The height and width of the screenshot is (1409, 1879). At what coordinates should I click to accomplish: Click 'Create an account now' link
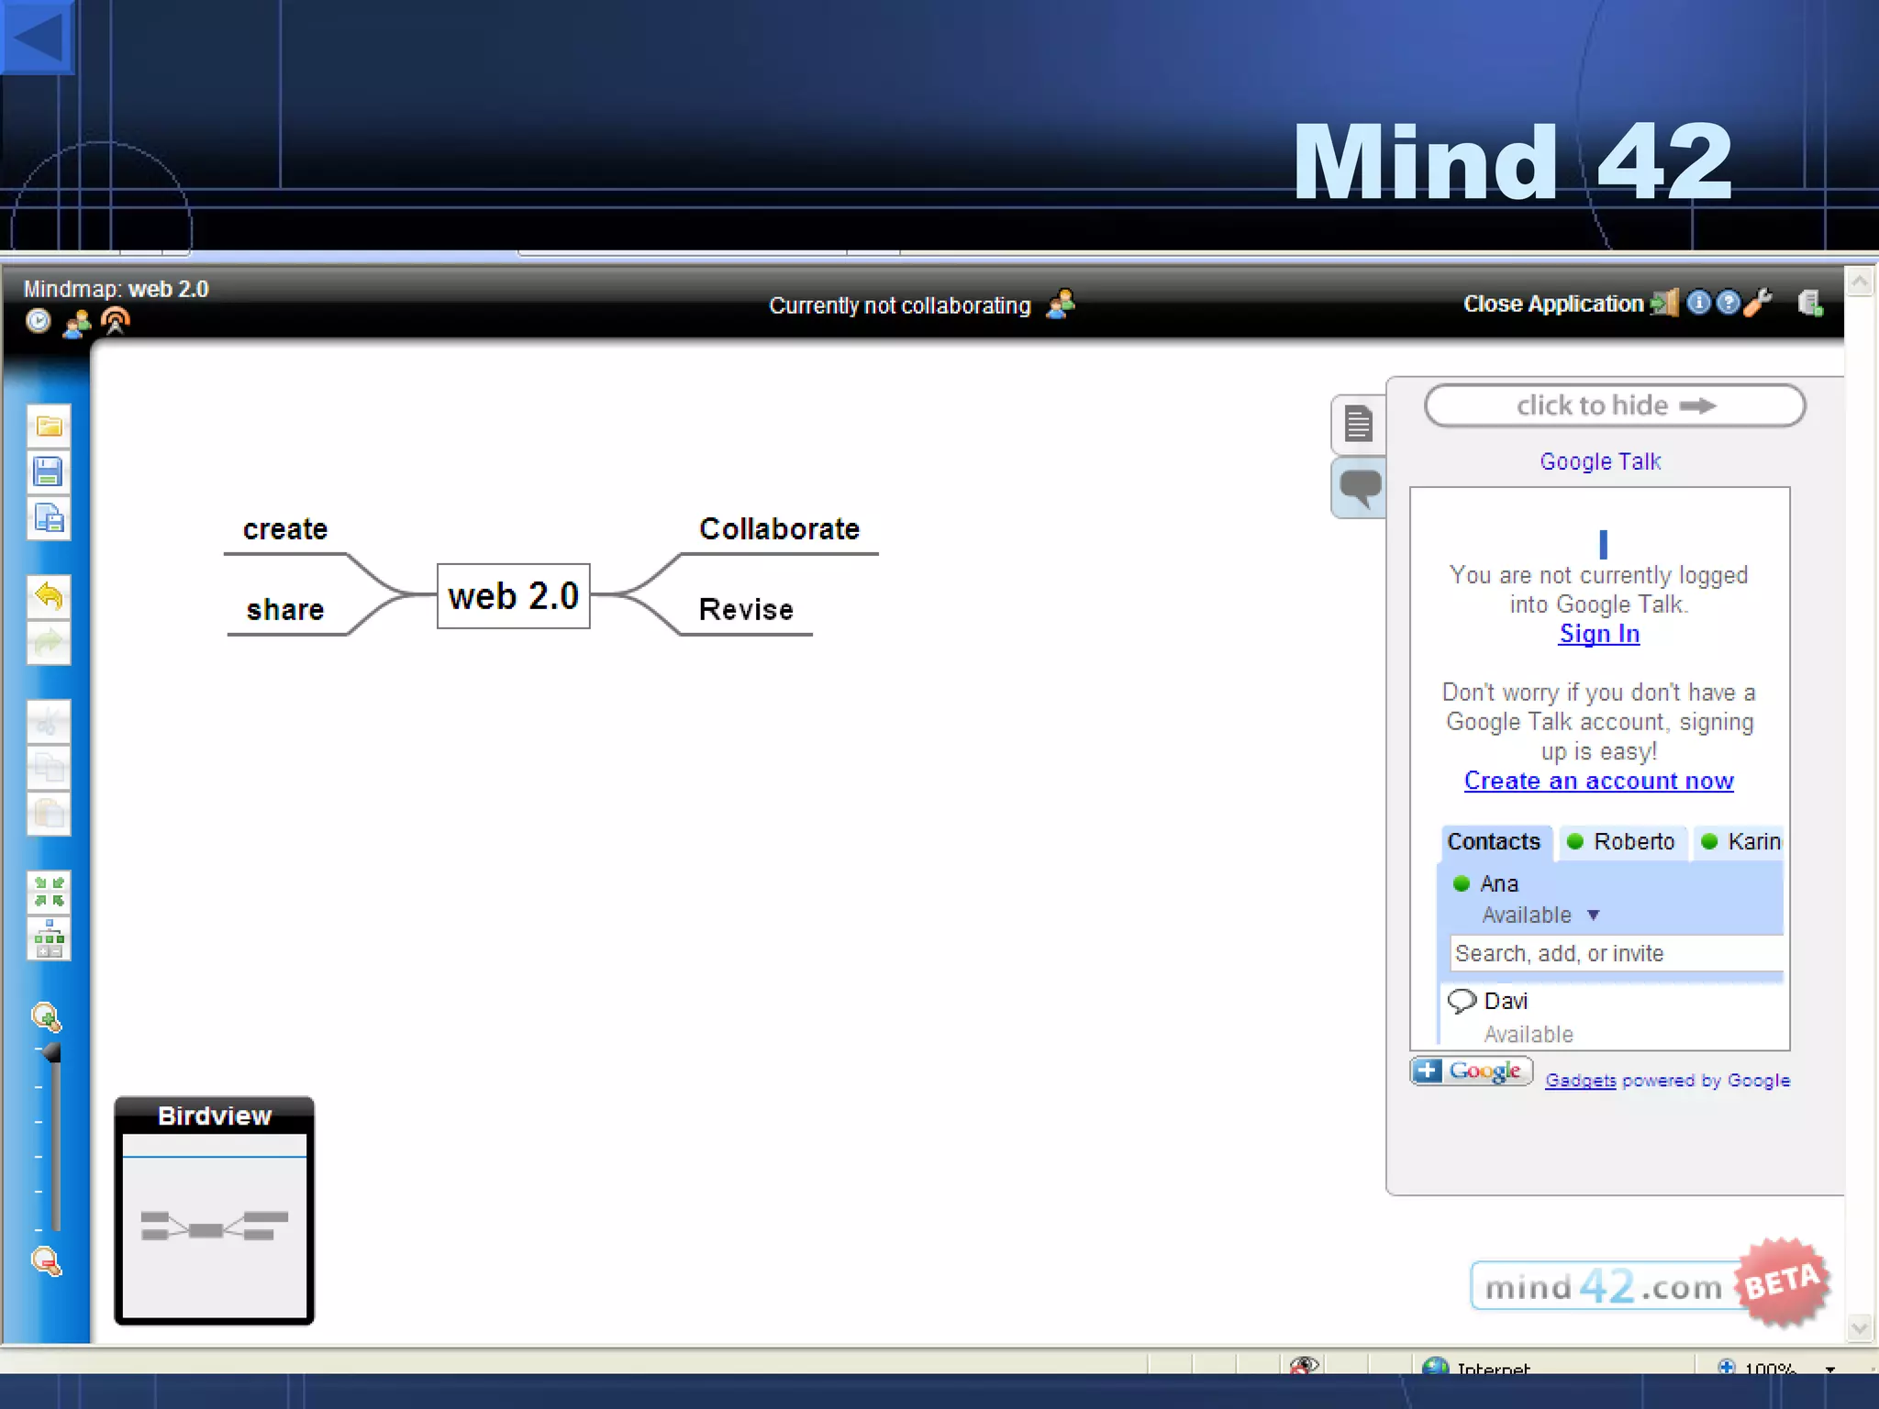[x=1598, y=781]
